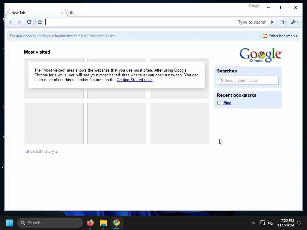Screen dimensions: 307x230
Task: Select the New Tab tab
Action: click(x=36, y=13)
